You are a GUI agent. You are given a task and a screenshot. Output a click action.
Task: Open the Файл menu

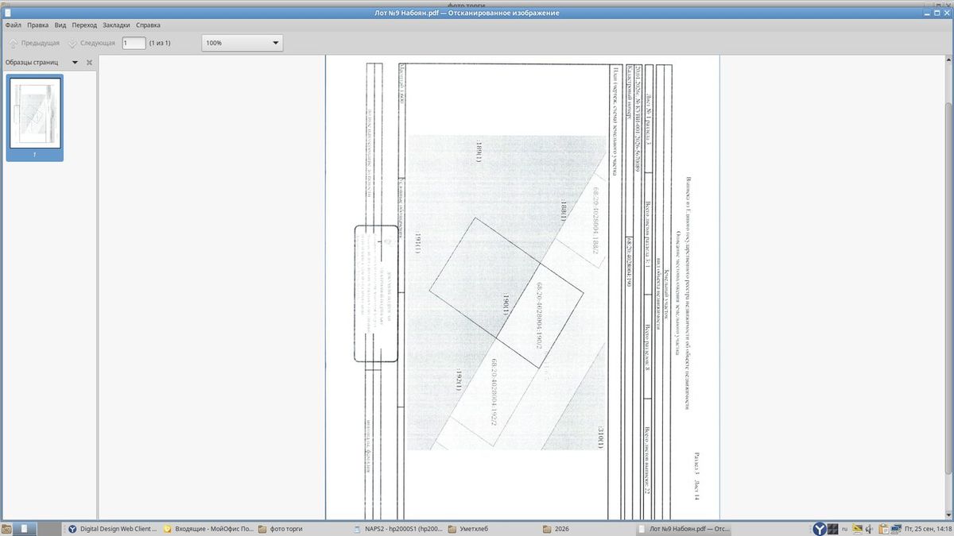click(x=13, y=25)
